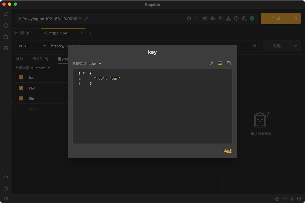The width and height of the screenshot is (305, 203).
Task: Click the green SSL shield icon
Action: [x=252, y=18]
